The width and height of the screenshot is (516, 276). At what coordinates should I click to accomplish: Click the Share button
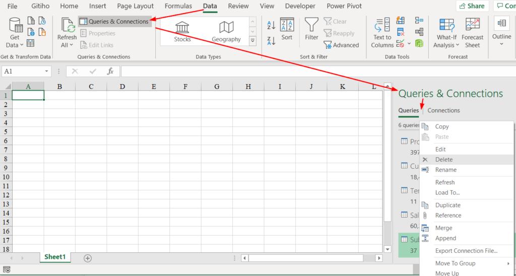click(x=472, y=6)
